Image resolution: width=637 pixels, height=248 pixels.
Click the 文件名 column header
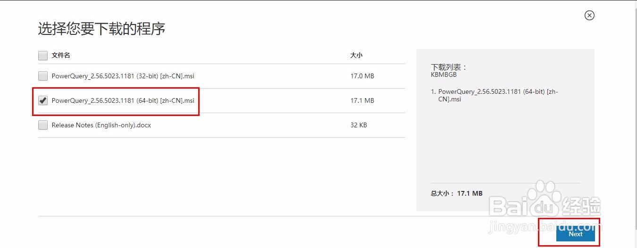tap(61, 56)
